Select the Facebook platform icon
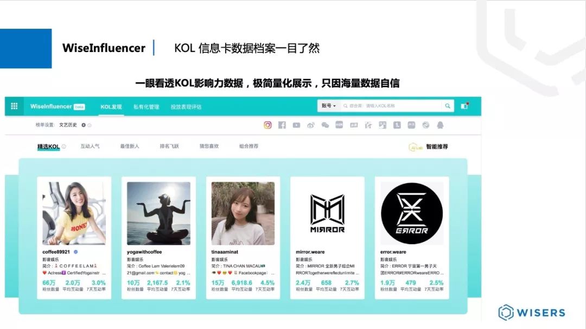This screenshot has height=329, width=586. (282, 125)
